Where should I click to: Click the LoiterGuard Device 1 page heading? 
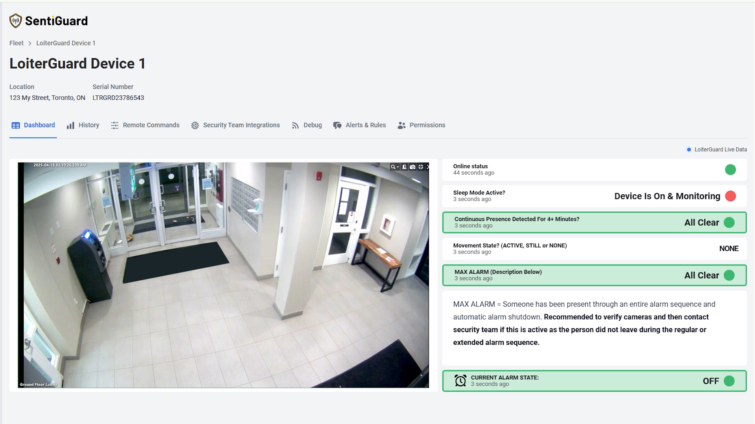pyautogui.click(x=77, y=64)
